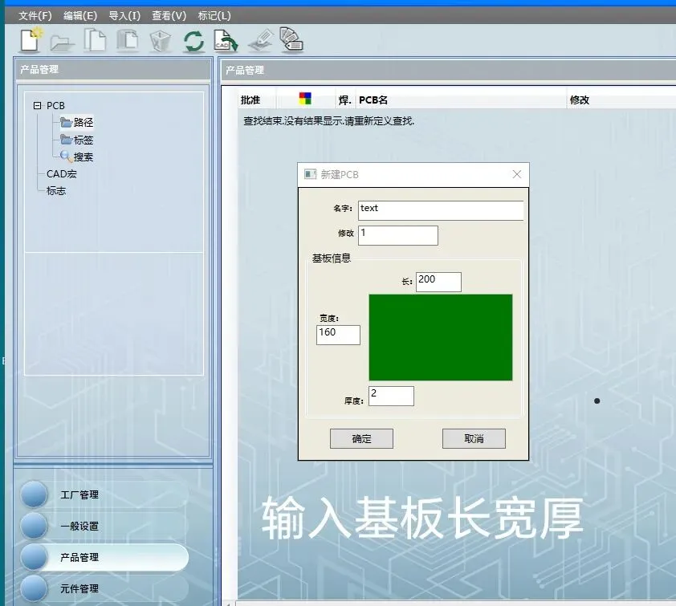Click the 宽度 width input field
Screen dimensions: 676x606
click(338, 335)
